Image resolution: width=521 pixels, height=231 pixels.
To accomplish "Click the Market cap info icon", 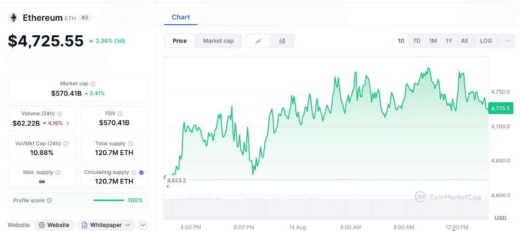I will pos(93,84).
